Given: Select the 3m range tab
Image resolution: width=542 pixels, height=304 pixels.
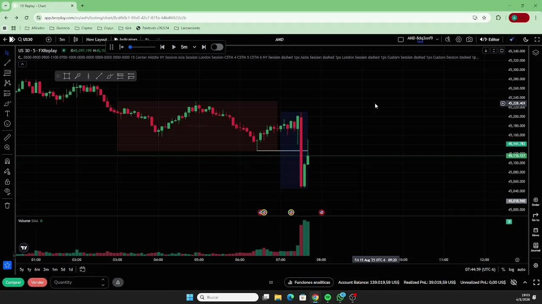Looking at the screenshot, I should pyautogui.click(x=46, y=269).
